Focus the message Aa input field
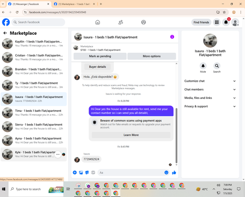 pos(131,172)
